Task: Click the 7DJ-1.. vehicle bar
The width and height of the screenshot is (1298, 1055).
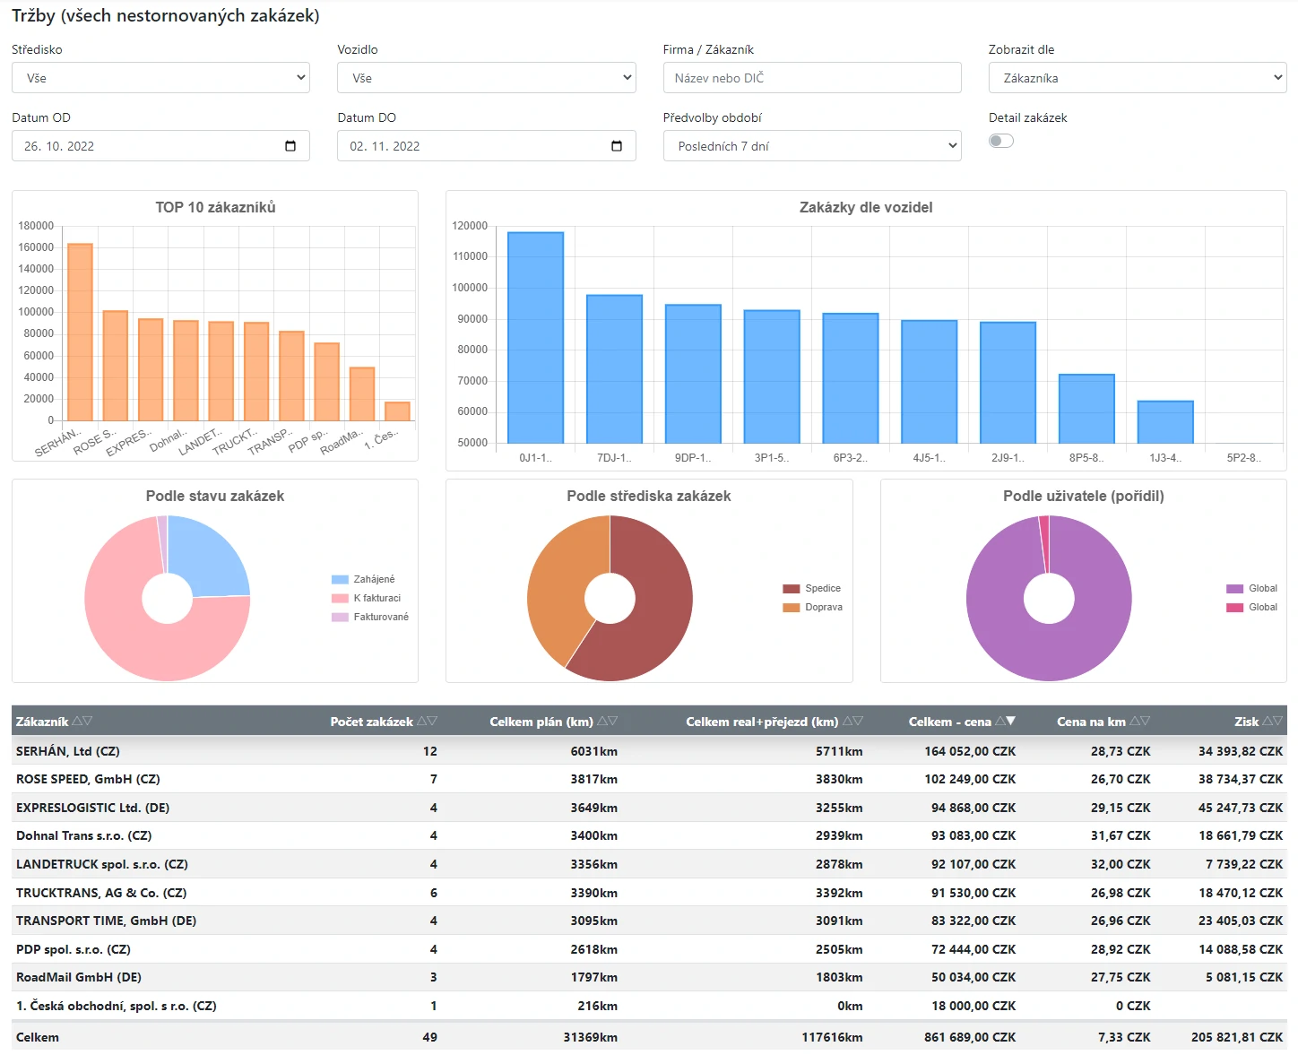Action: tap(615, 368)
